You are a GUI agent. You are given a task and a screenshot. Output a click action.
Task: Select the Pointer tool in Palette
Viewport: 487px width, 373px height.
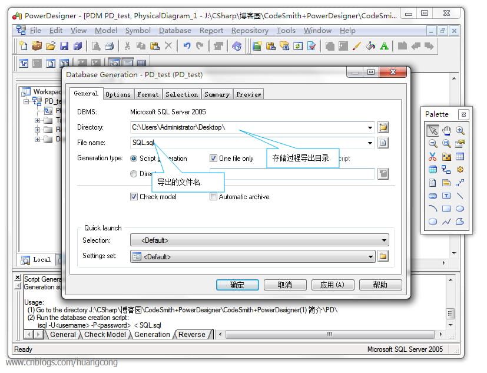point(433,131)
